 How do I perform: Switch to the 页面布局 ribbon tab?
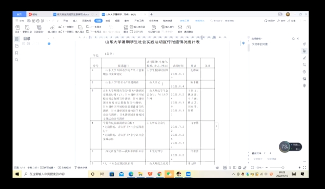tap(87, 20)
